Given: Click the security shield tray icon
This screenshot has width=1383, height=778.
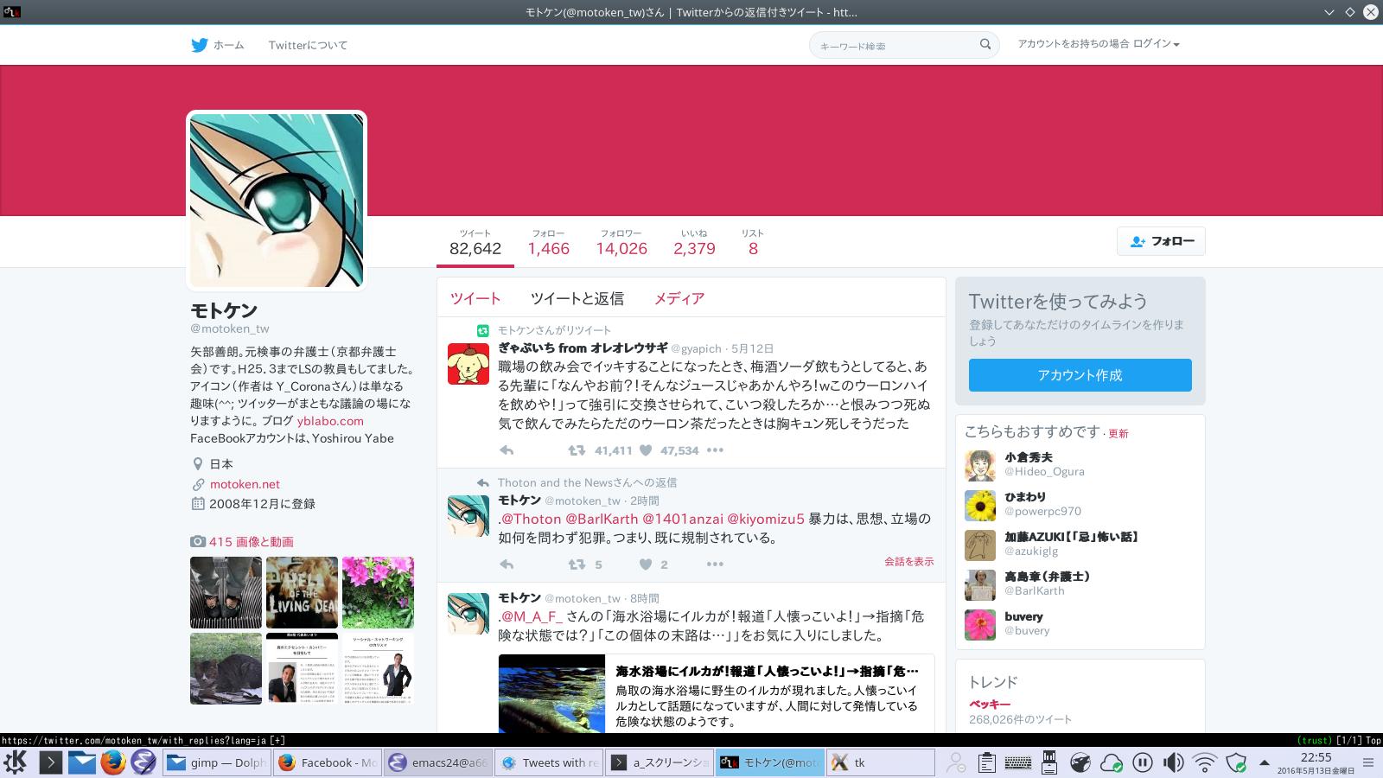Looking at the screenshot, I should click(x=1237, y=762).
